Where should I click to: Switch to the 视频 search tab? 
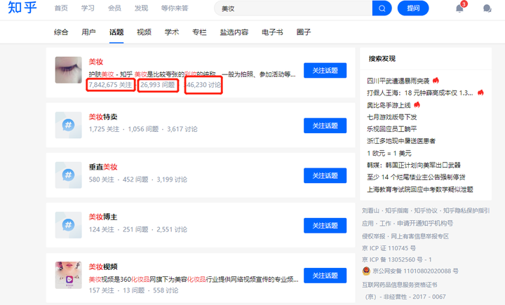pyautogui.click(x=144, y=32)
